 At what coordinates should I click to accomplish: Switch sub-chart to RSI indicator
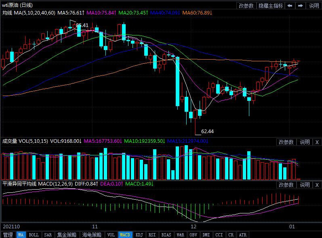click(152, 235)
